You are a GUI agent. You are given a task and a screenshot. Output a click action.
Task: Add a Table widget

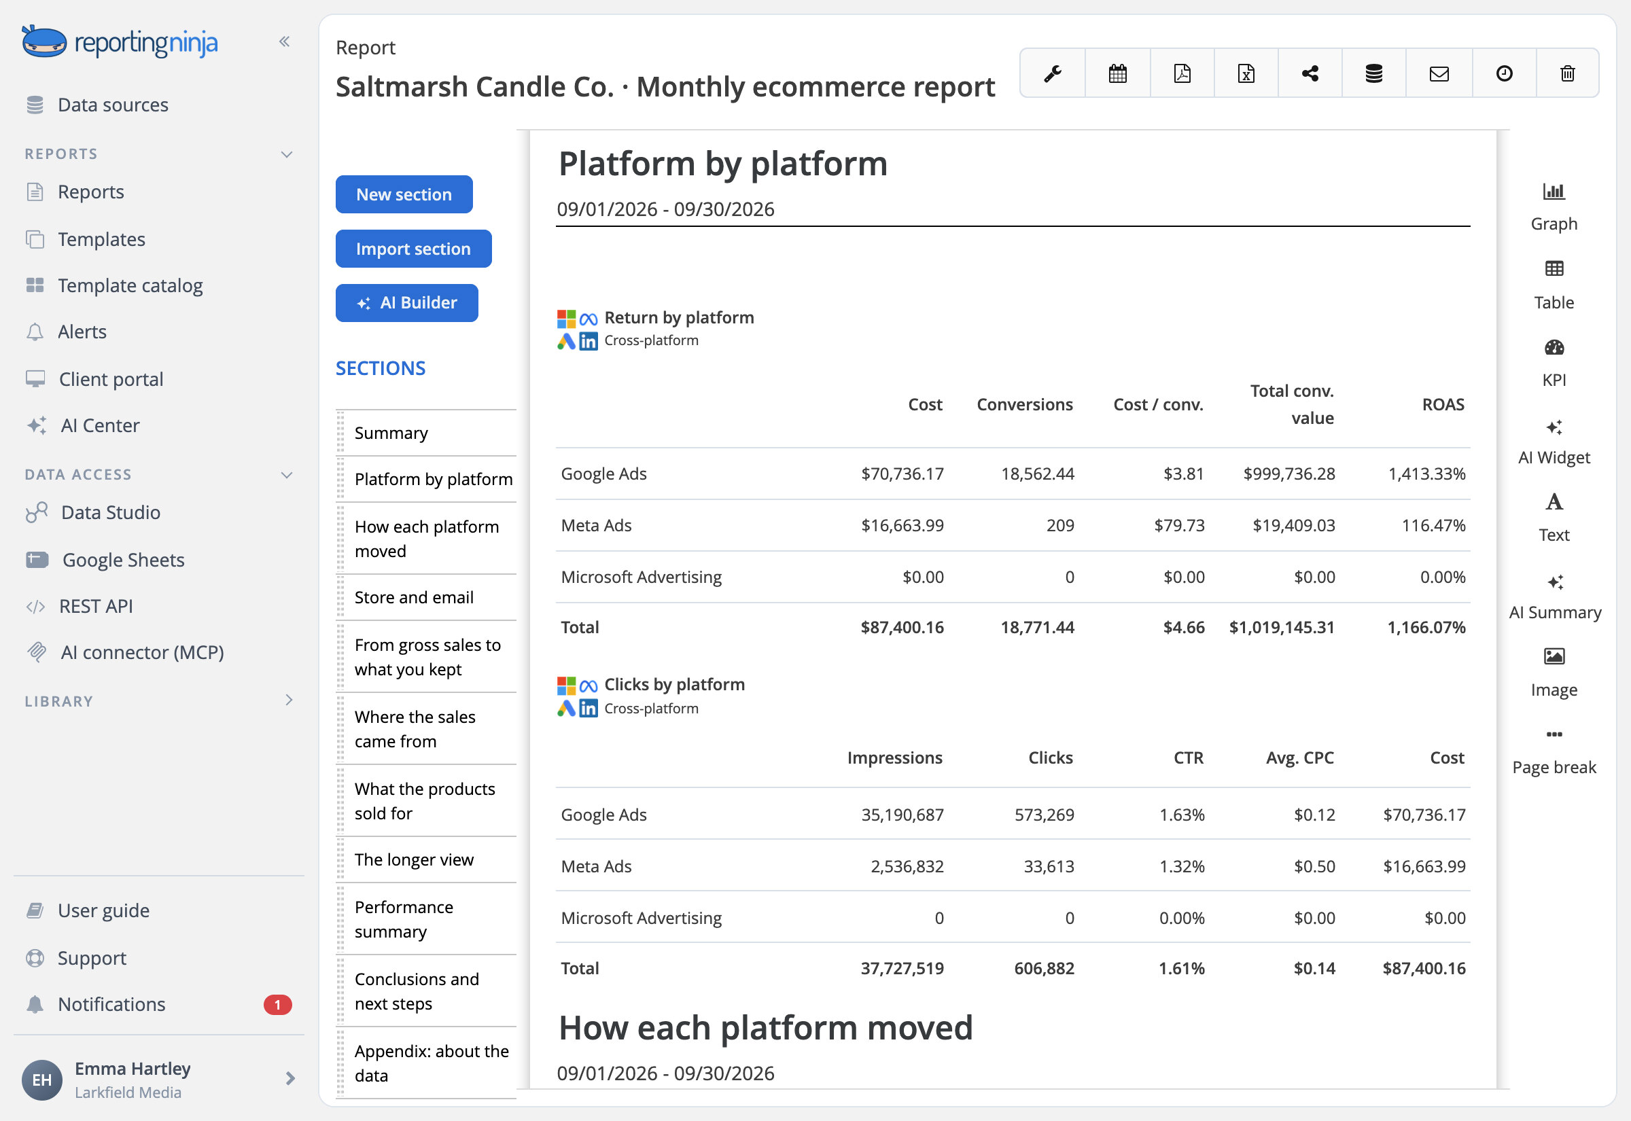pyautogui.click(x=1554, y=285)
